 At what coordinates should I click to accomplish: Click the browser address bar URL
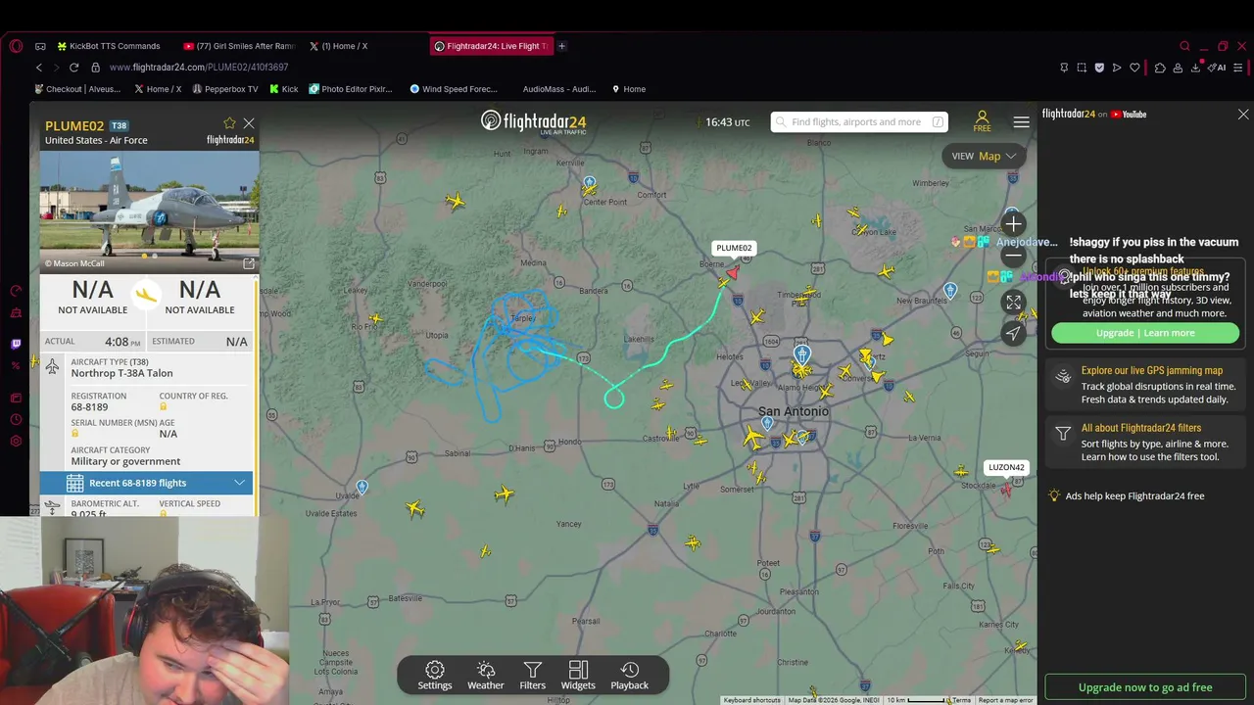point(199,68)
